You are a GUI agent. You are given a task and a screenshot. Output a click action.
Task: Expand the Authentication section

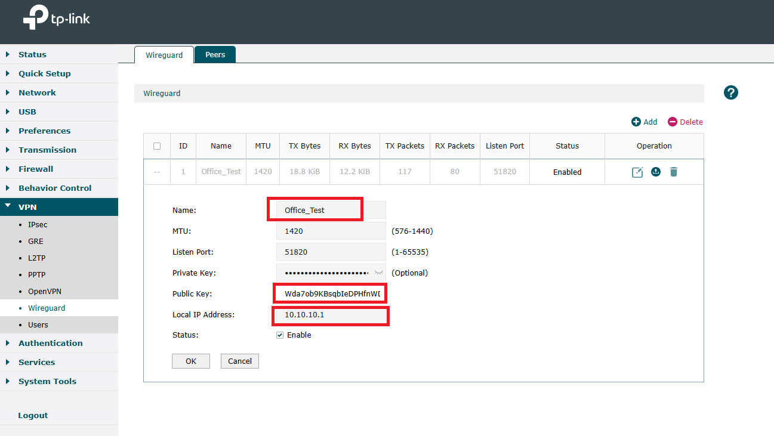pyautogui.click(x=59, y=343)
